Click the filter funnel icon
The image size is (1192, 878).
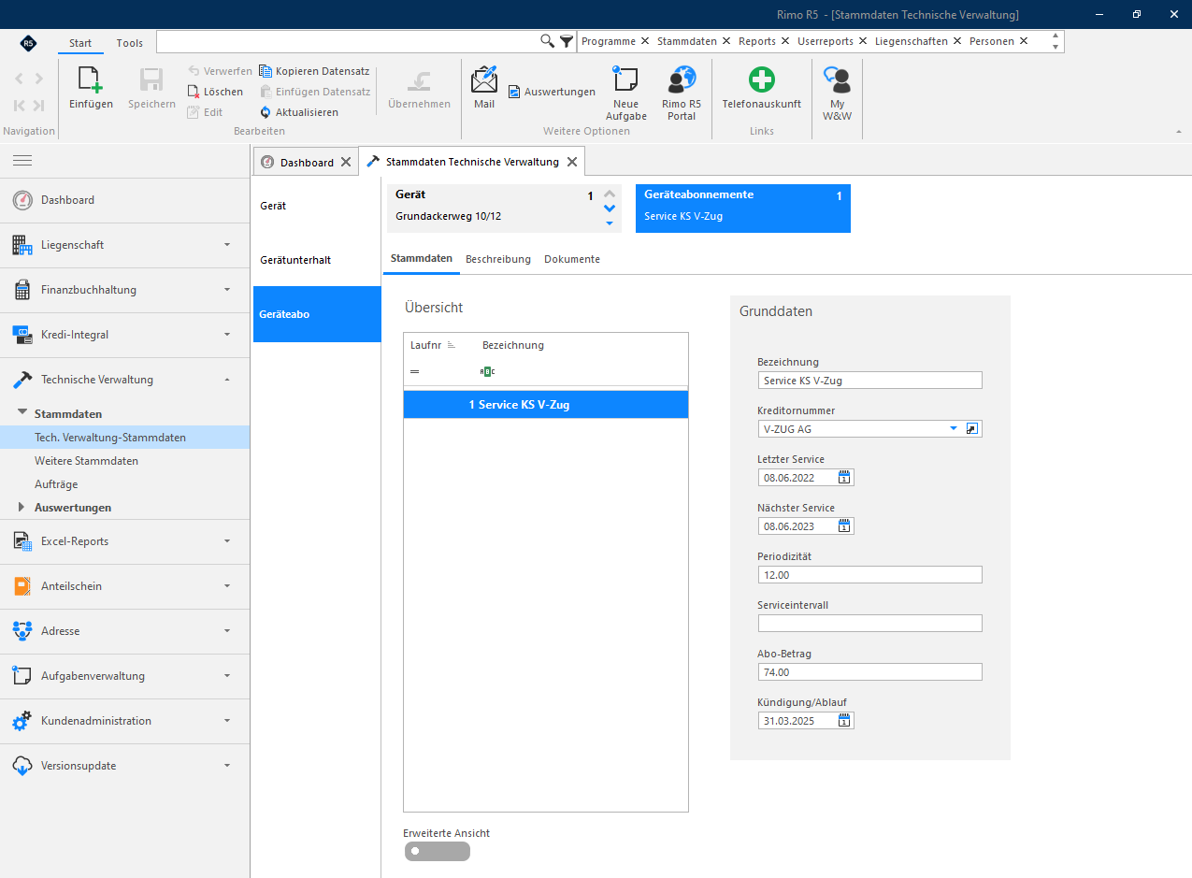(566, 41)
